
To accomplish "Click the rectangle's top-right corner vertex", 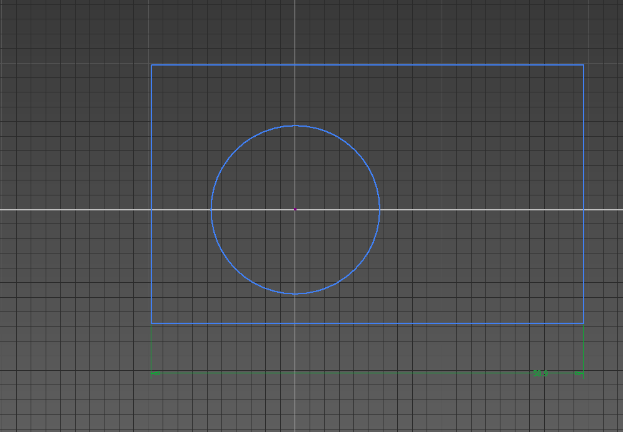I will coord(584,65).
